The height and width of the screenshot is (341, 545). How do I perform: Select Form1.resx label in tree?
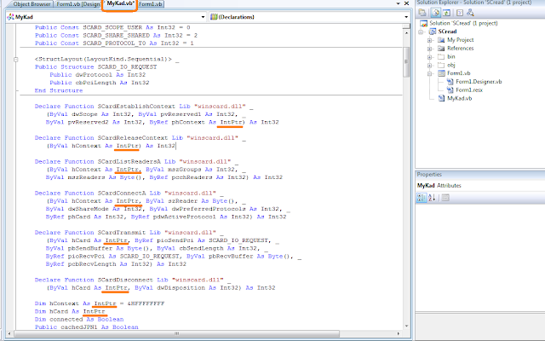click(x=469, y=90)
